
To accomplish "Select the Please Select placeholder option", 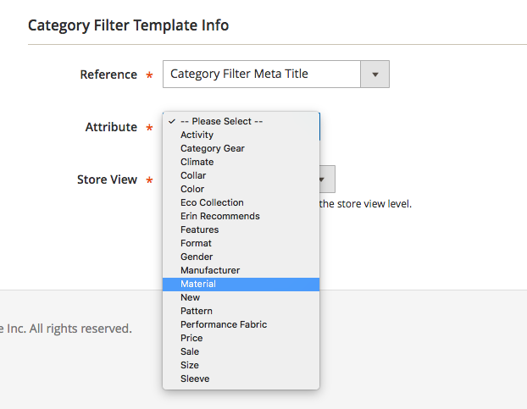I will pyautogui.click(x=222, y=121).
